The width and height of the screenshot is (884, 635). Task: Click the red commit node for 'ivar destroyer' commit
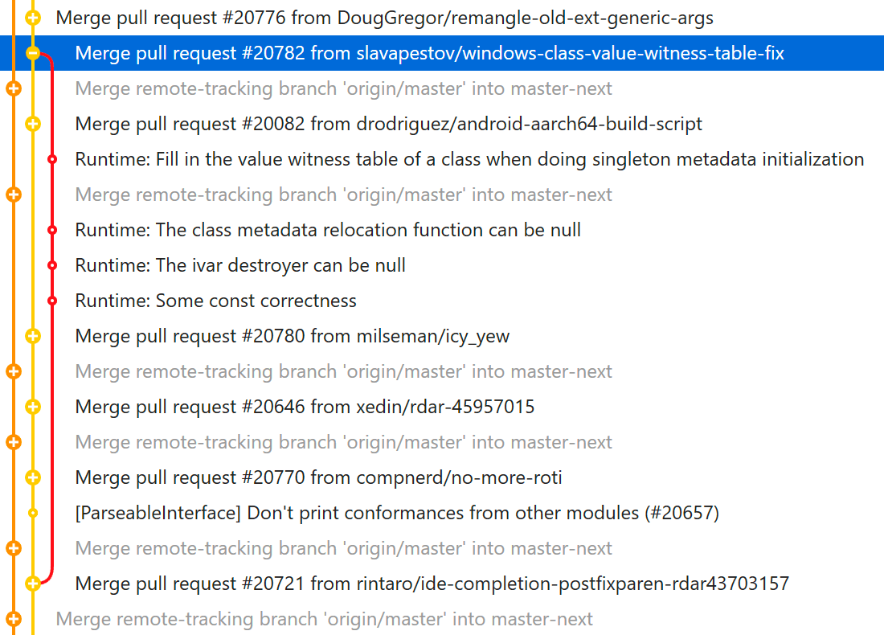pos(52,265)
